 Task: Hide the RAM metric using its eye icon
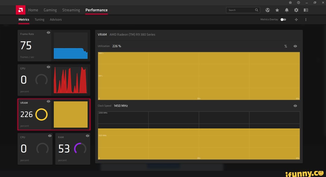(x=87, y=136)
